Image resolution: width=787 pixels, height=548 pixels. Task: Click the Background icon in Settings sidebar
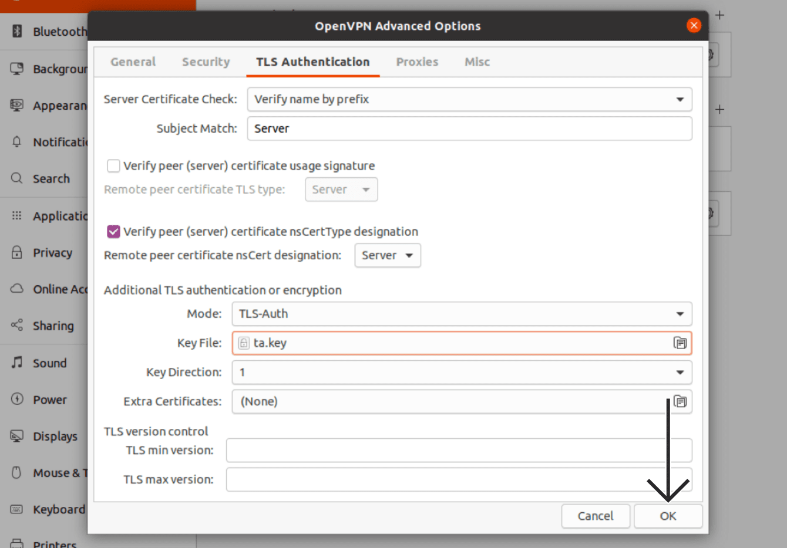click(x=17, y=69)
